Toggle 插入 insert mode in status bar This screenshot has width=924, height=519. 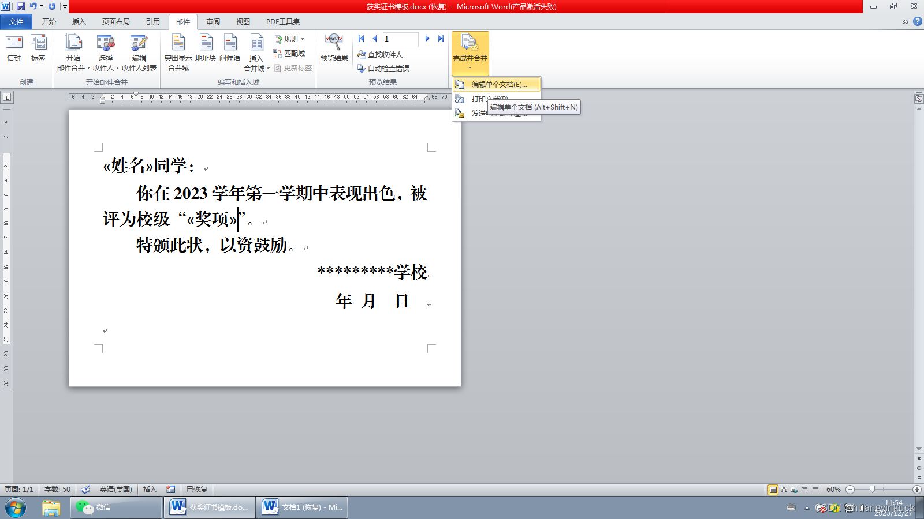coord(150,490)
